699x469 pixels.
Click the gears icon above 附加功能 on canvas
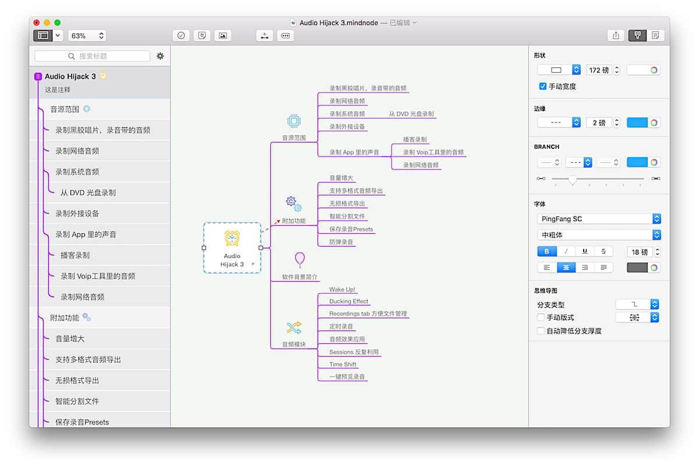[x=294, y=204]
